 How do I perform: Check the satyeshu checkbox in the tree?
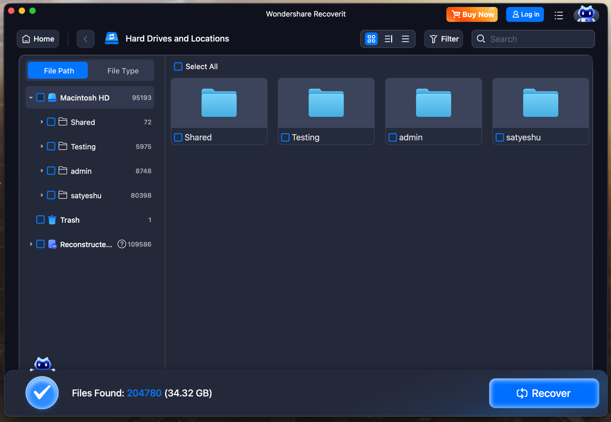click(x=51, y=195)
